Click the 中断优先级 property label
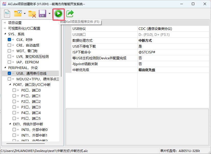The image size is (211, 154). point(81,70)
